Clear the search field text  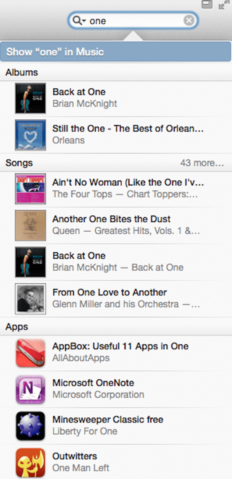click(188, 21)
